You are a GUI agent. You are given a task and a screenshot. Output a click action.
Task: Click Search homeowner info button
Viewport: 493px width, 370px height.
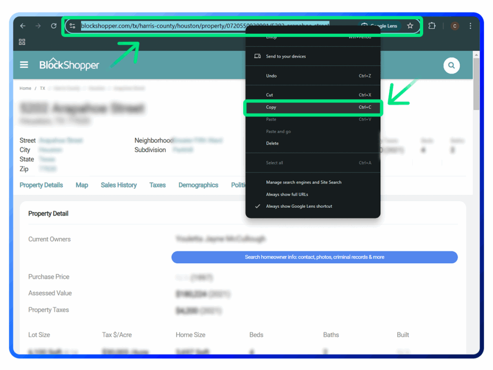coord(314,257)
